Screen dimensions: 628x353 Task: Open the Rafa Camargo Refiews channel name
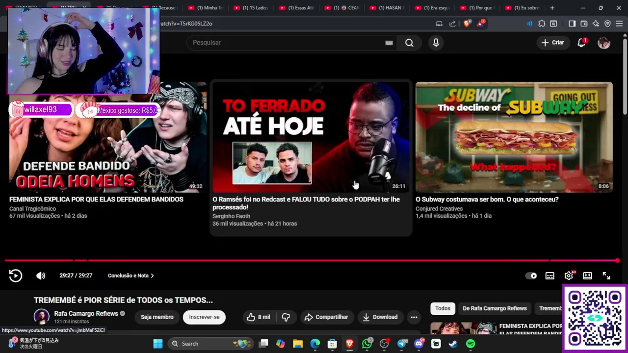click(86, 313)
